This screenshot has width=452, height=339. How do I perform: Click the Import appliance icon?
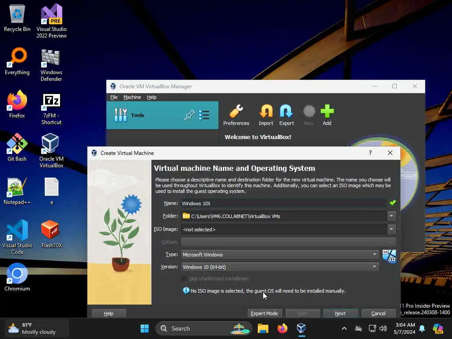coord(266,115)
